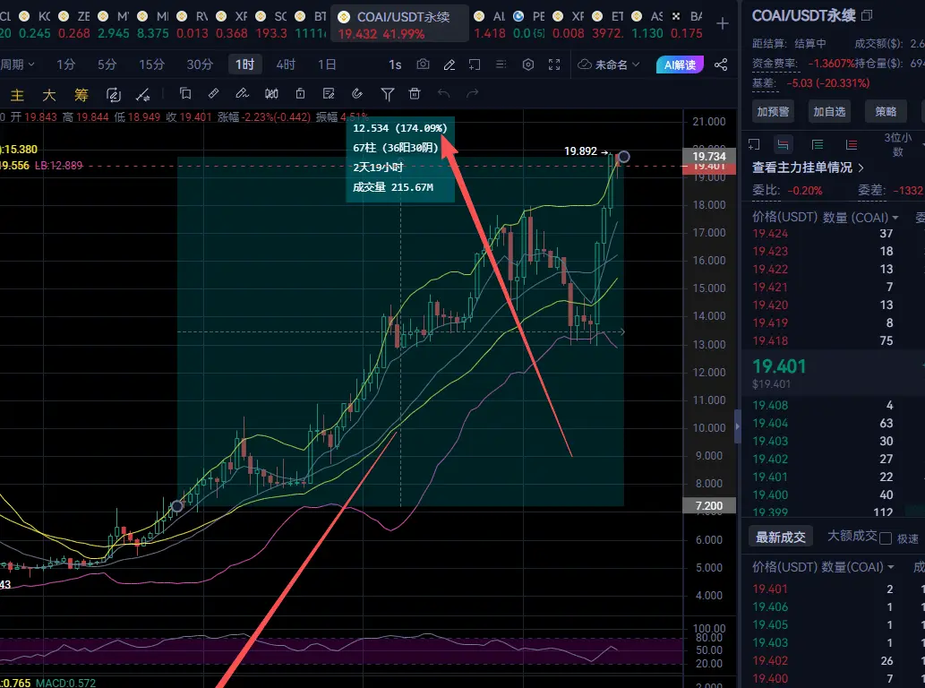
Task: Click the 基差 label
Action: pos(764,83)
